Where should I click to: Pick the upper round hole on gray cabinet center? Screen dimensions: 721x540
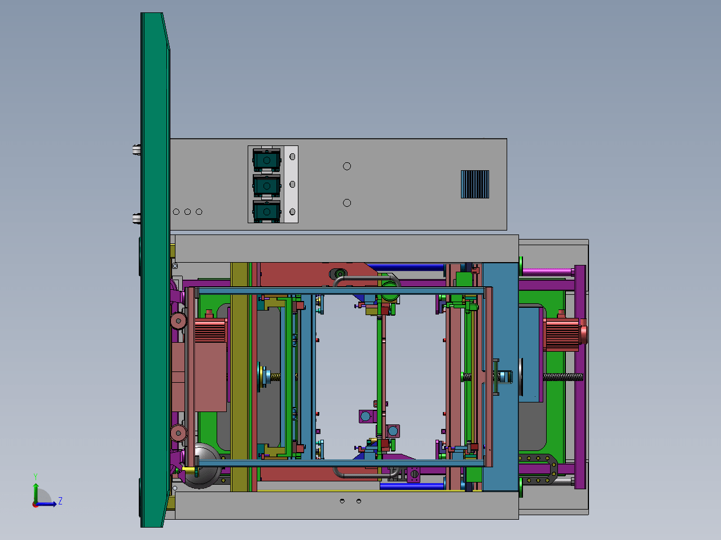coord(347,166)
